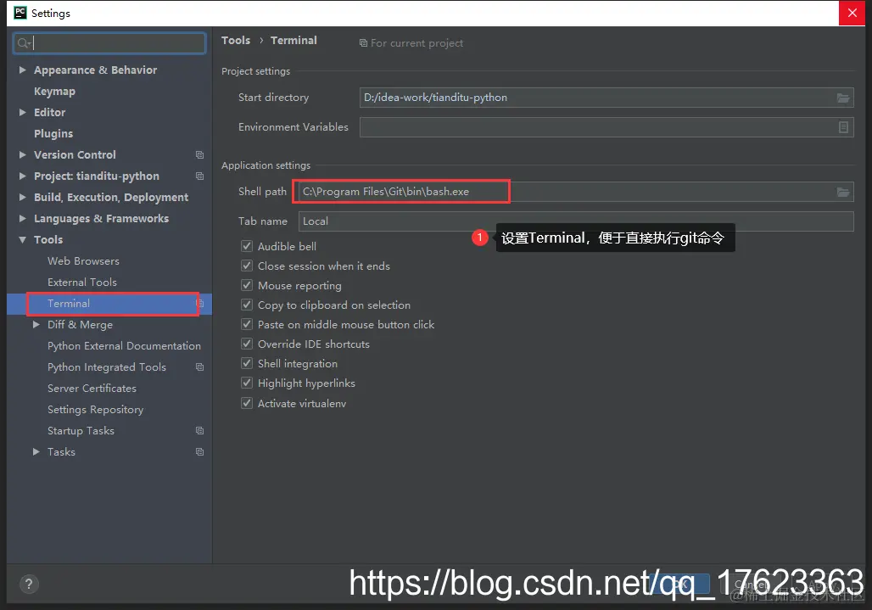Select Terminal settings entry
Screen dimensions: 872x610
point(69,304)
